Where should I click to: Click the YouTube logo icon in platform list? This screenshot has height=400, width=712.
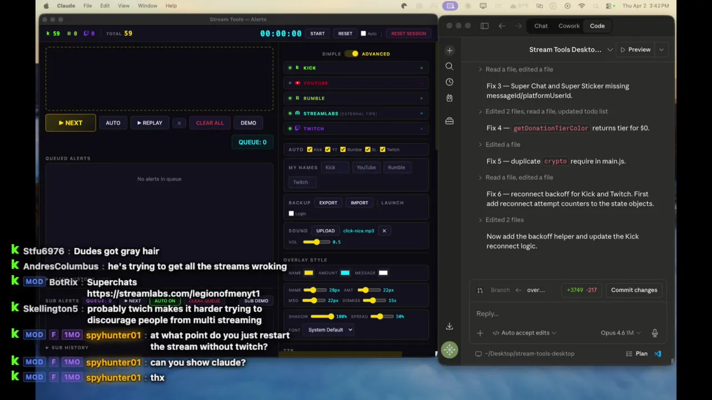point(297,83)
